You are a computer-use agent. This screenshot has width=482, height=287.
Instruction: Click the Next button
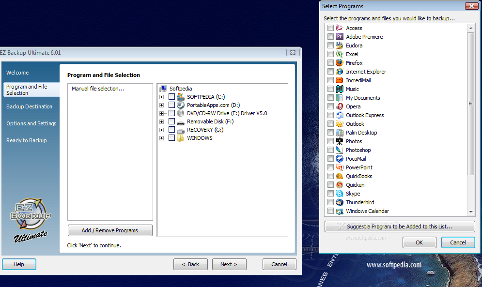229,264
